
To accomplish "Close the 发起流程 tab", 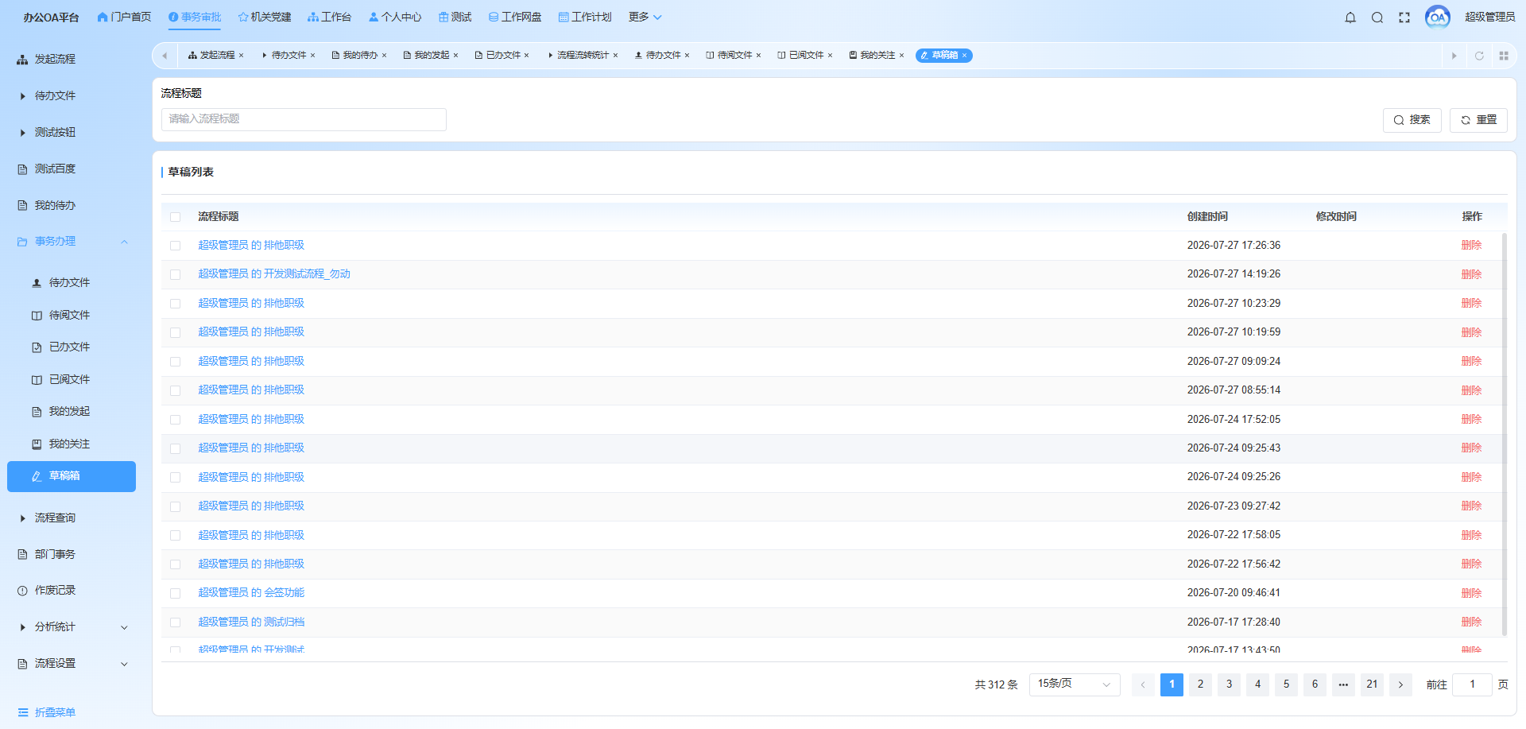I will [x=241, y=56].
